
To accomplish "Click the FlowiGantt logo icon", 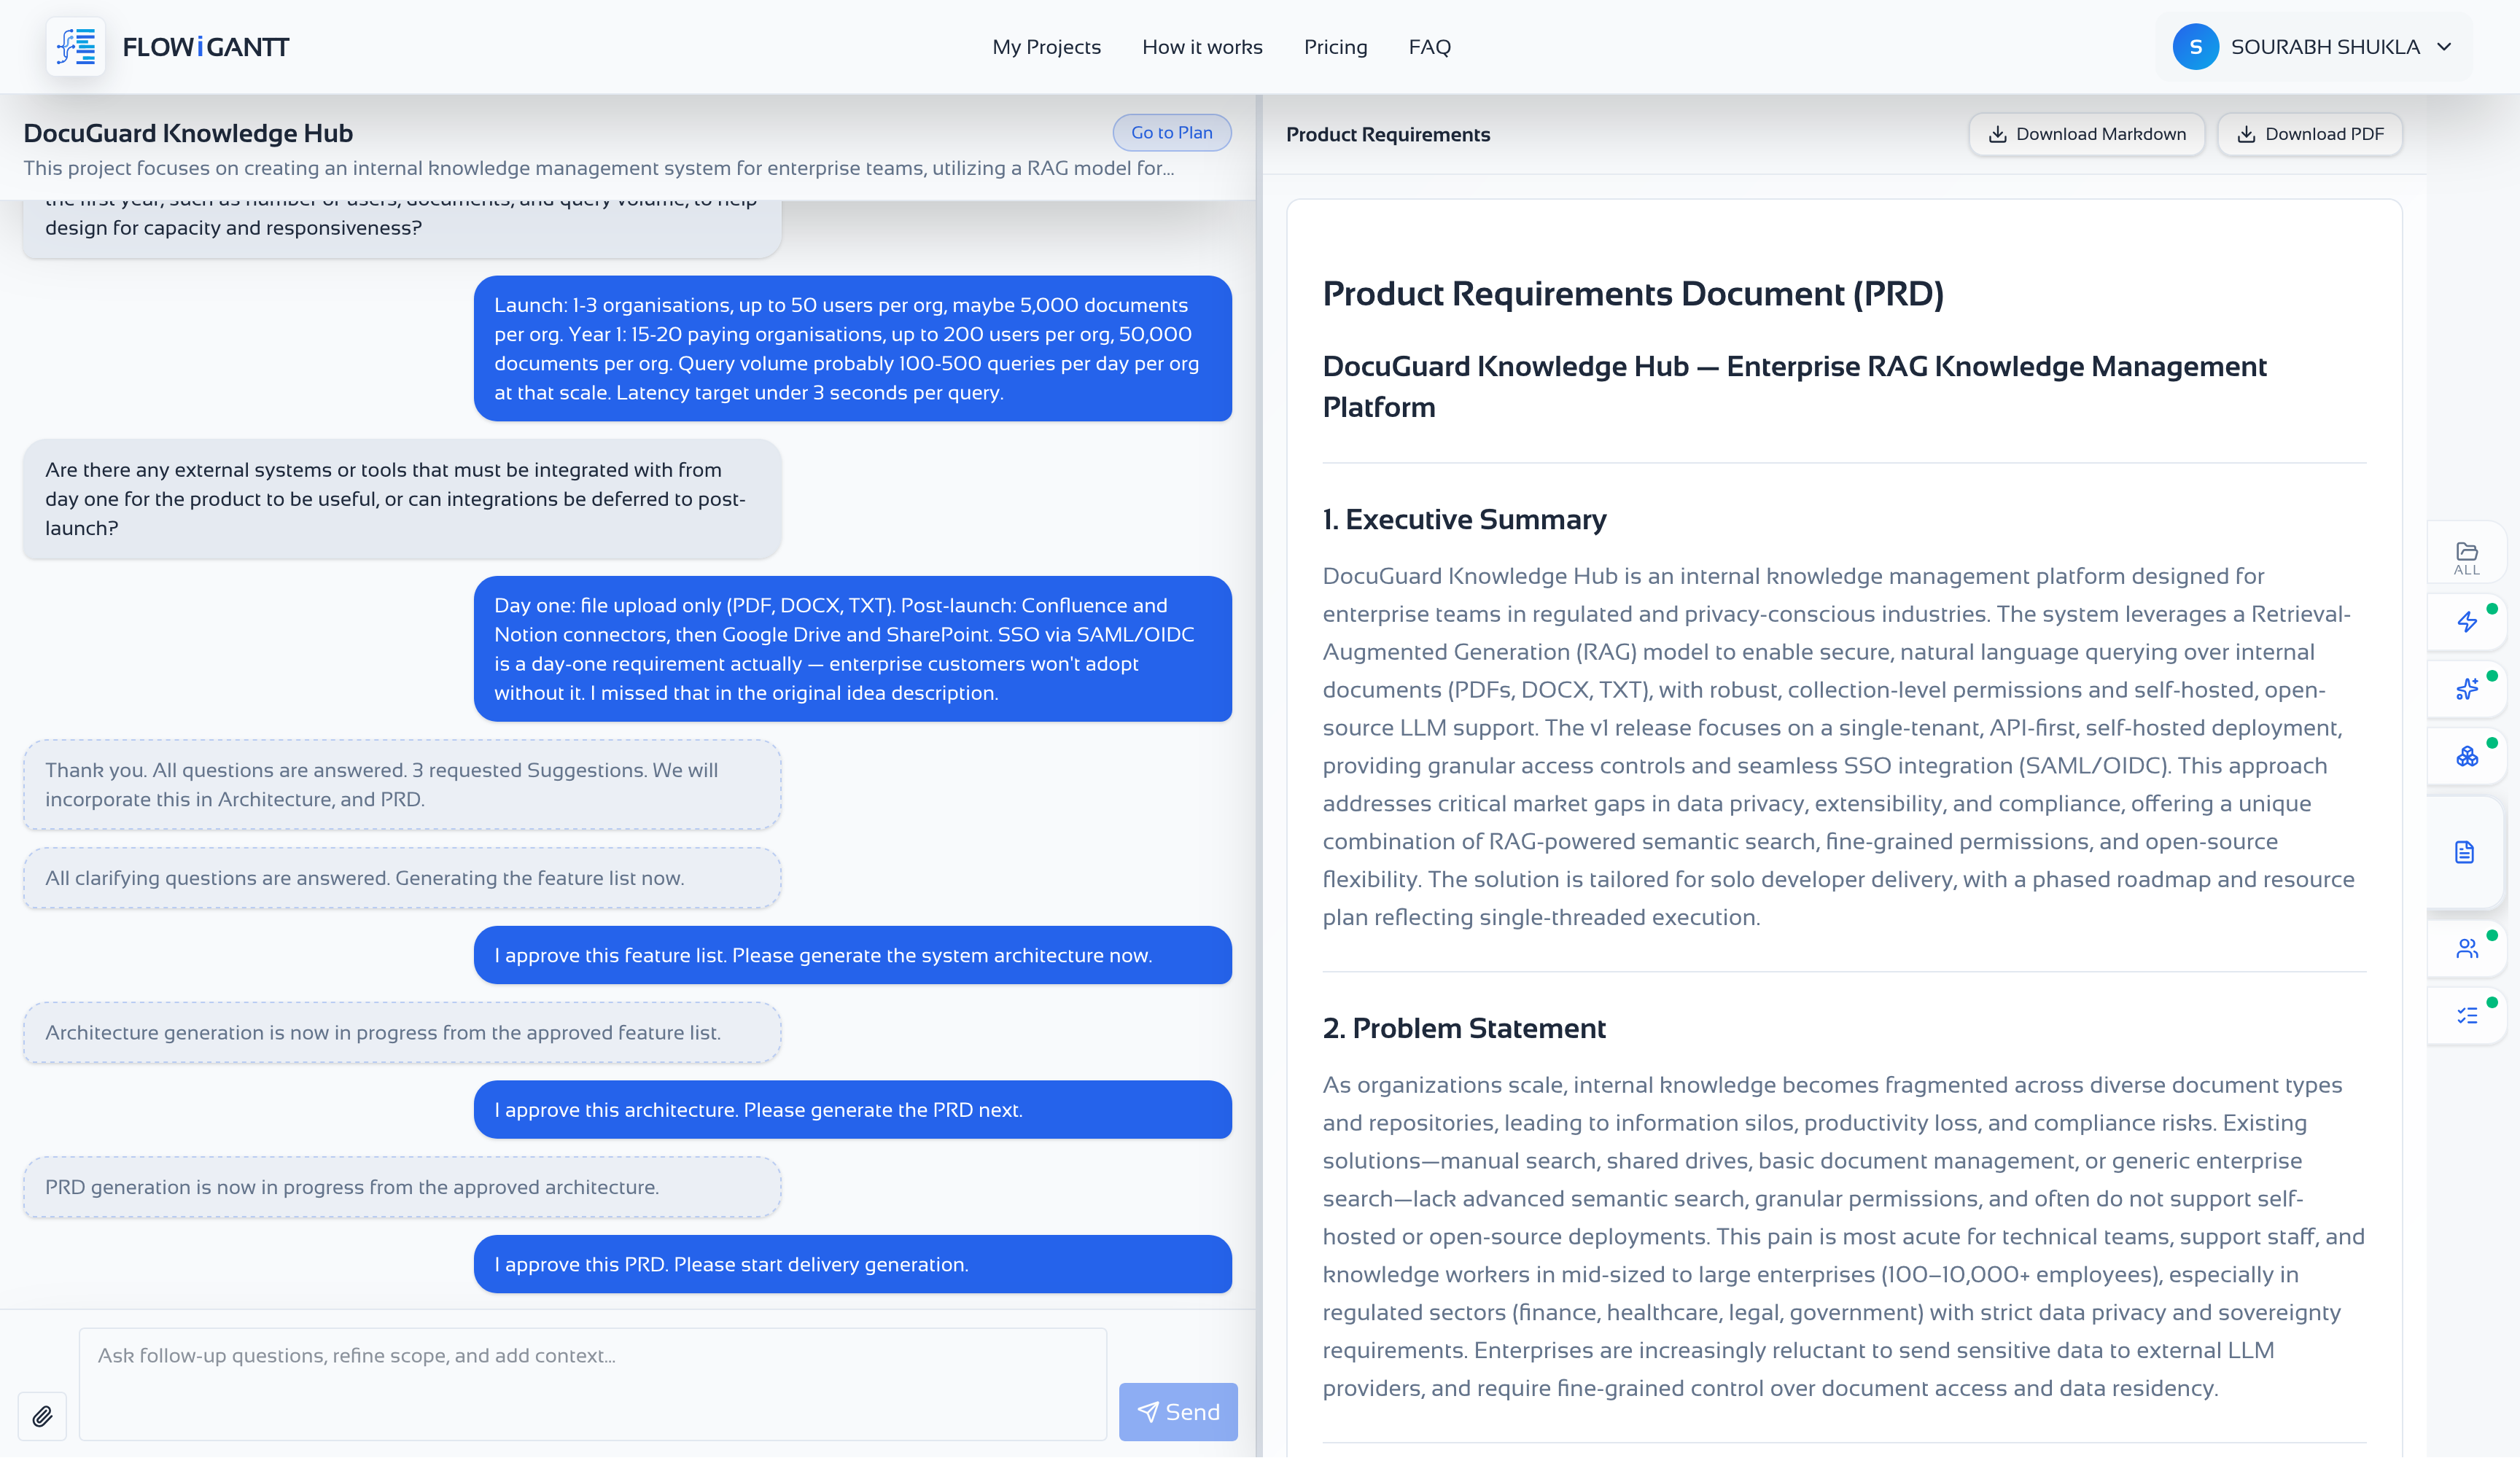I will pyautogui.click(x=76, y=47).
